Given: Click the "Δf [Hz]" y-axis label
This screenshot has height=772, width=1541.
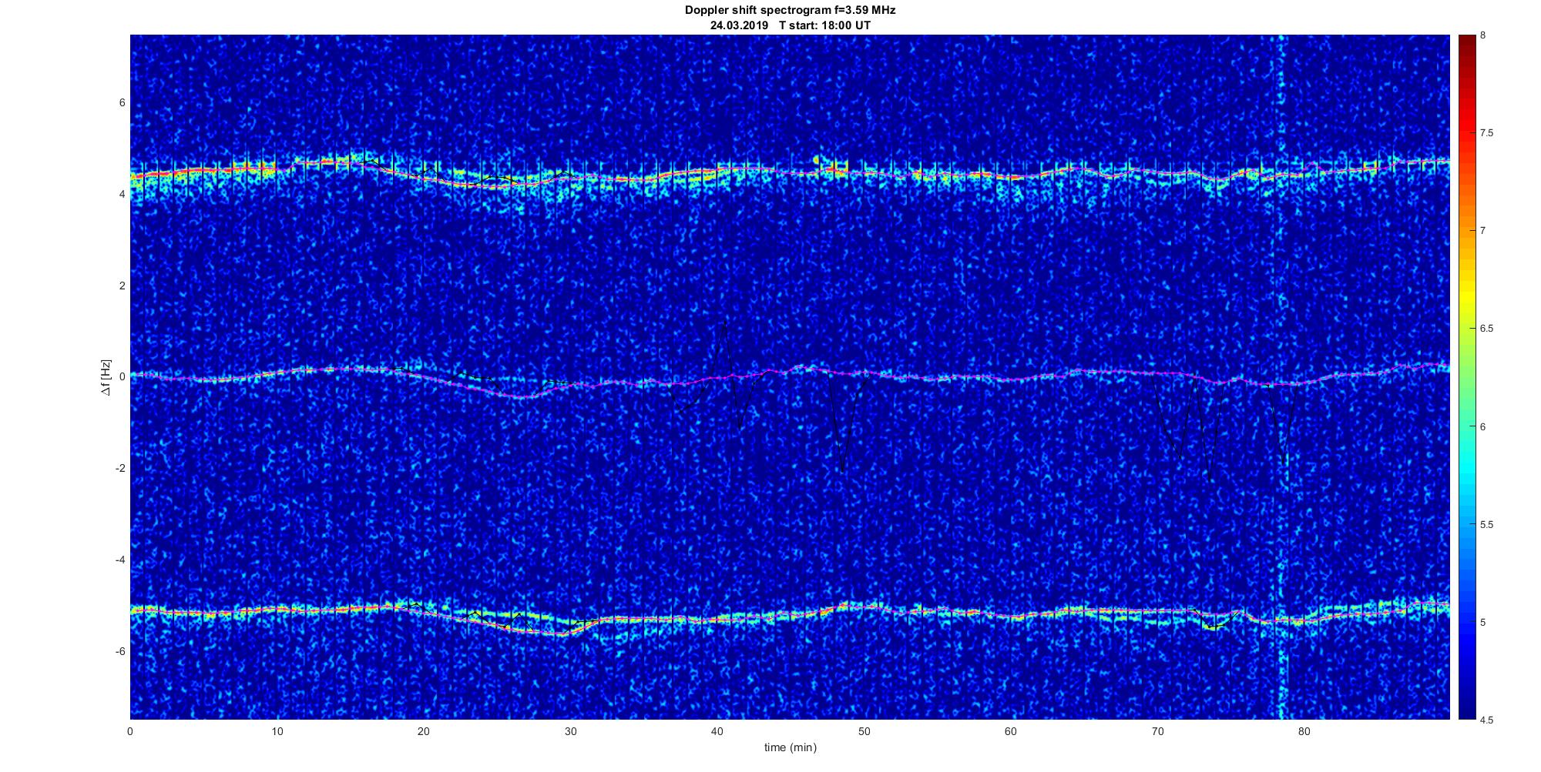Looking at the screenshot, I should [106, 377].
